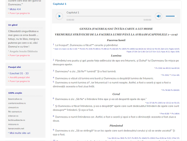
Task: Click the 'Cerul' section heading
Action: 116,94
